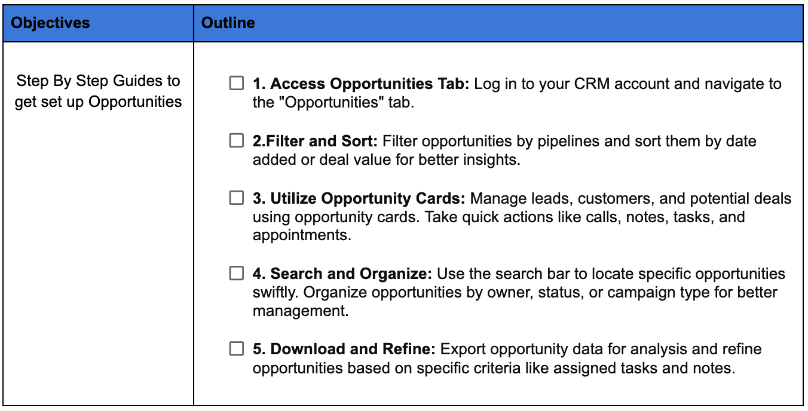Click the bold 'Filter and Sort' heading
This screenshot has height=411, width=808.
point(316,142)
